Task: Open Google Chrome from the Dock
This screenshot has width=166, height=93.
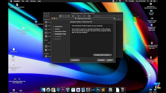Action: (x=53, y=90)
